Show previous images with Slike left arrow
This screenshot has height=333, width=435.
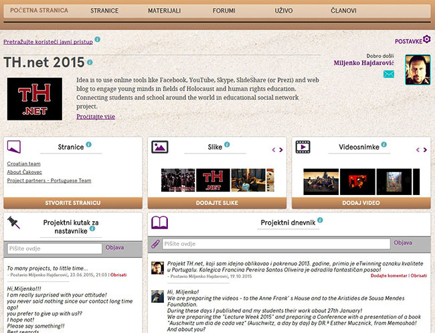273,149
